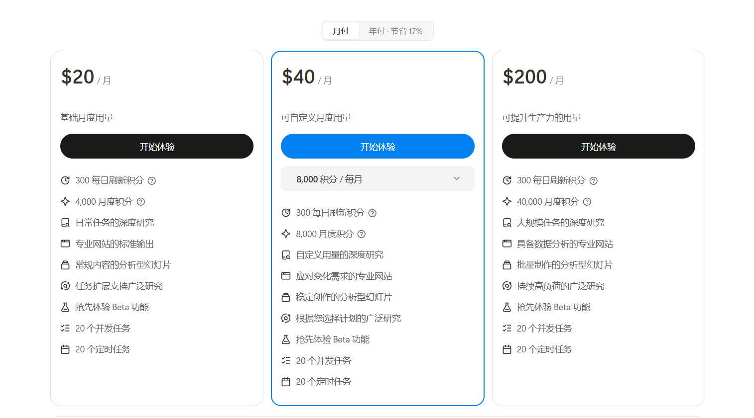This screenshot has width=754, height=418.
Task: Click the $20 / 月 price heading
Action: pos(86,77)
